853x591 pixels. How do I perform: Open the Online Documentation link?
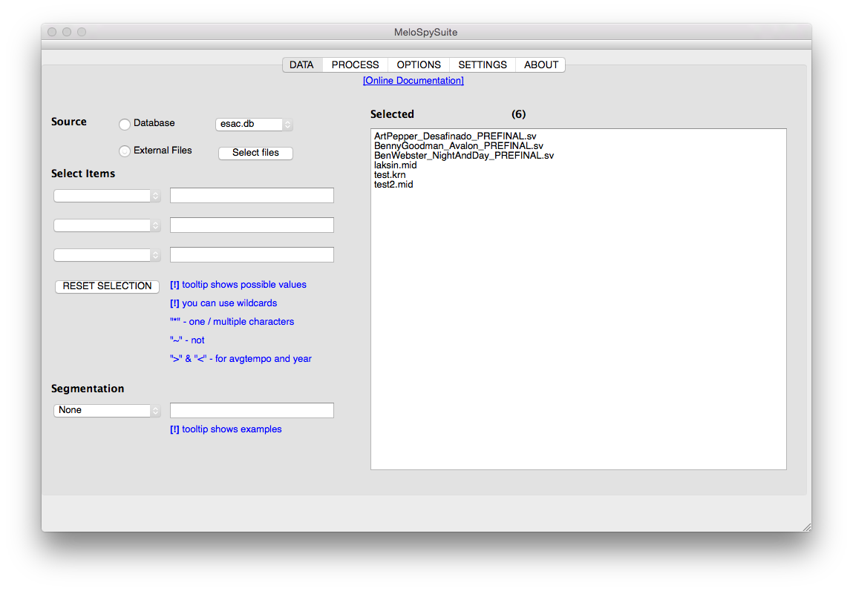click(x=414, y=80)
